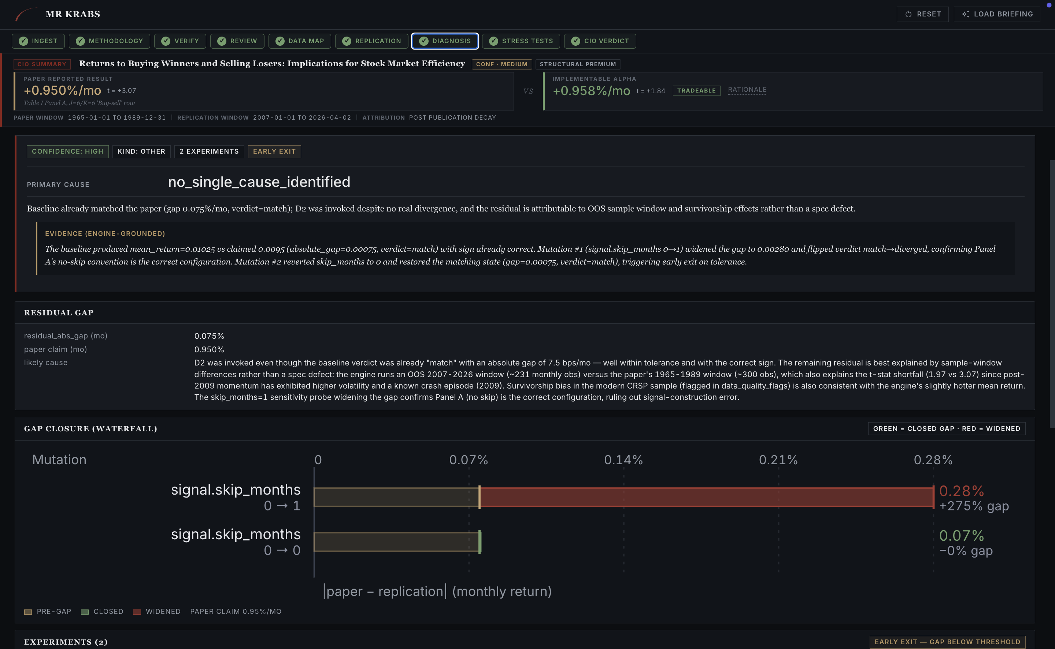Expand the RESIDUAL GAP panel

(x=59, y=312)
